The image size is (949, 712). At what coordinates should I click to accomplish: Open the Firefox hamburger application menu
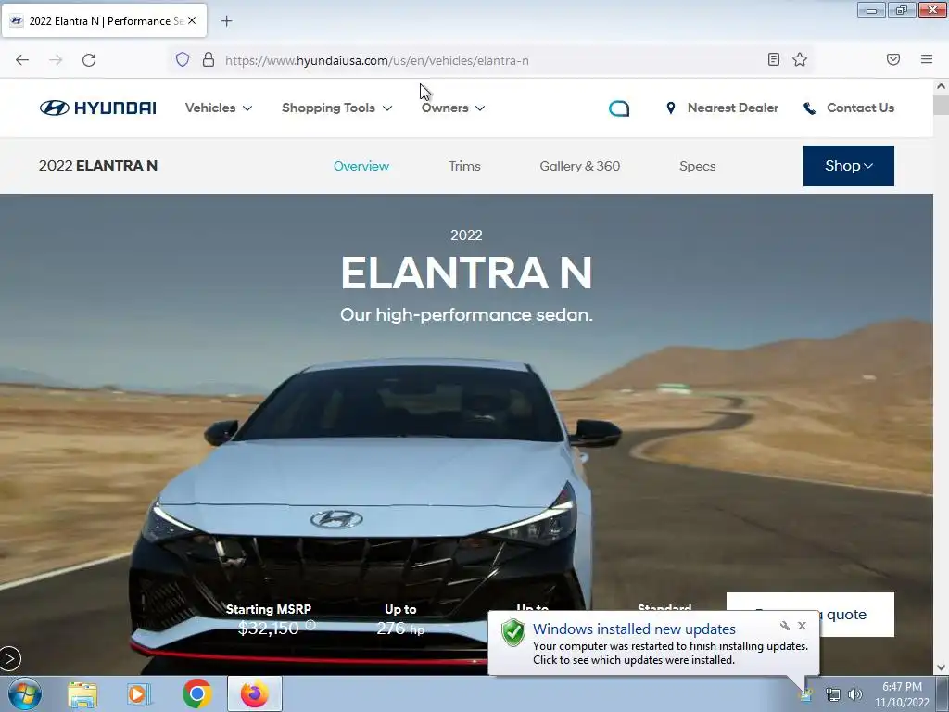click(x=927, y=59)
